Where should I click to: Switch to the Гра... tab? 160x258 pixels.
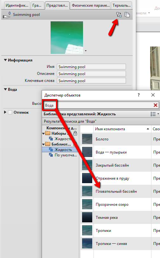(37, 5)
